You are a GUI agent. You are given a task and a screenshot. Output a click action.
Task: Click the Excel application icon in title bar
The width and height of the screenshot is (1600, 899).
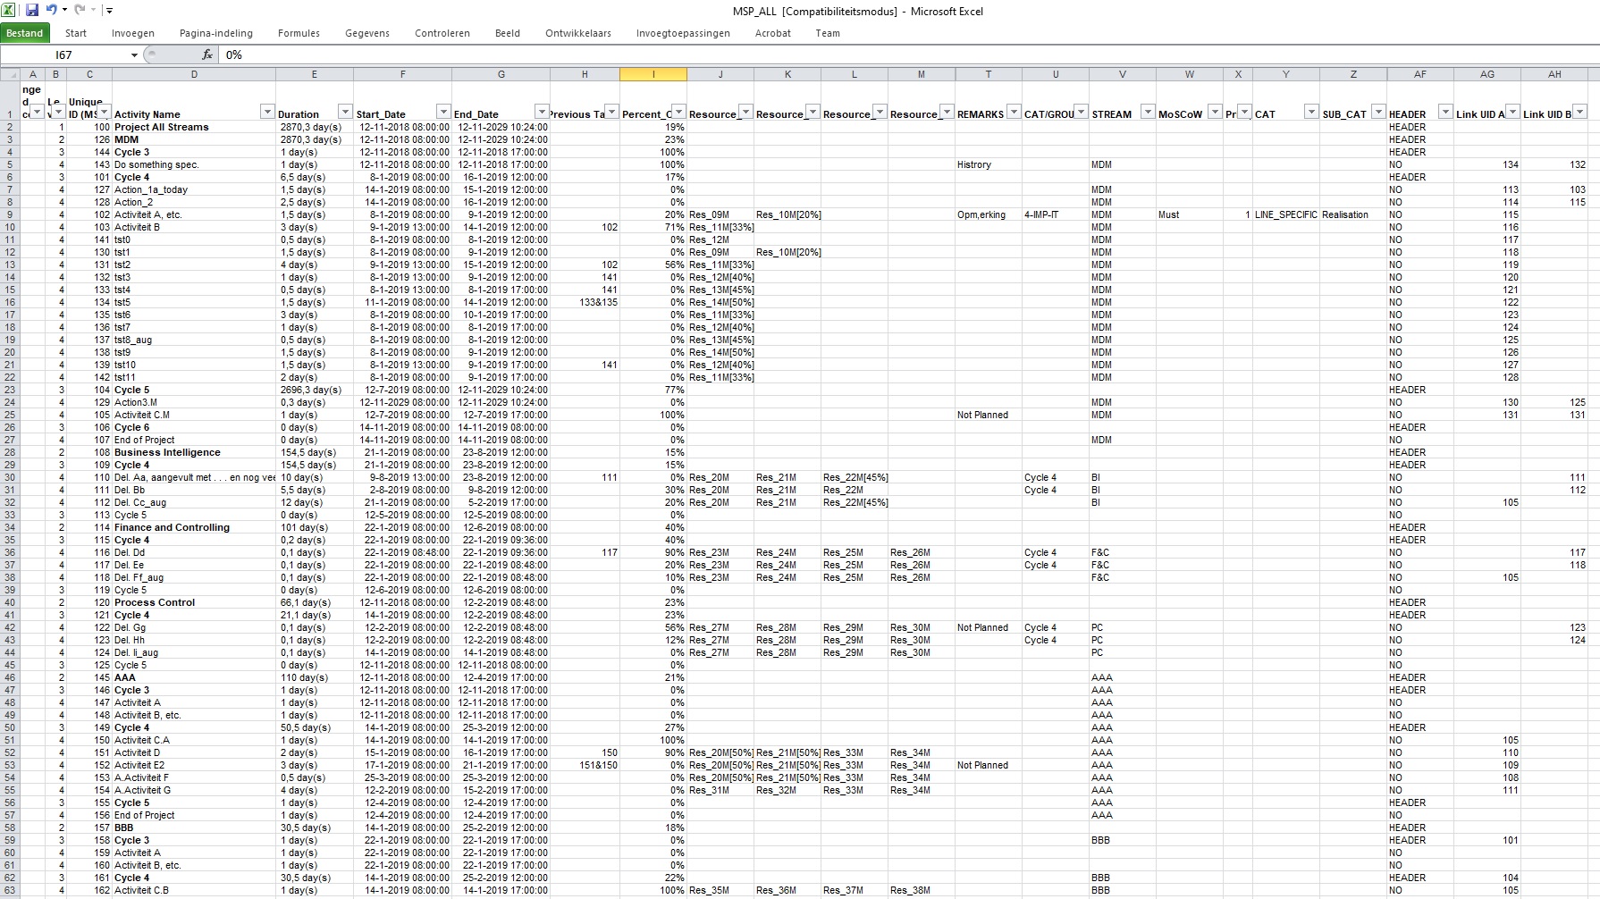pos(8,10)
